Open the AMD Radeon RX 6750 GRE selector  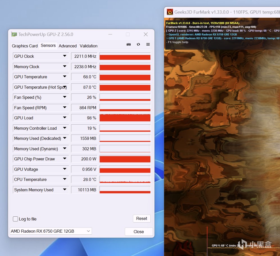tap(51, 231)
